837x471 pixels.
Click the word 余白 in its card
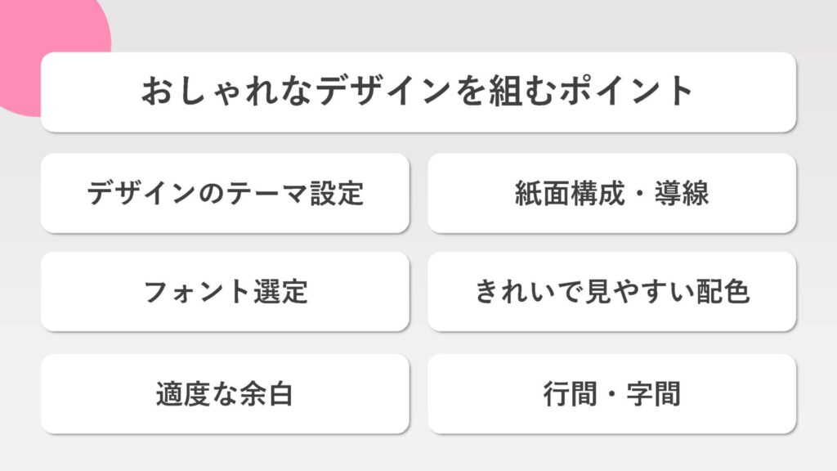266,394
